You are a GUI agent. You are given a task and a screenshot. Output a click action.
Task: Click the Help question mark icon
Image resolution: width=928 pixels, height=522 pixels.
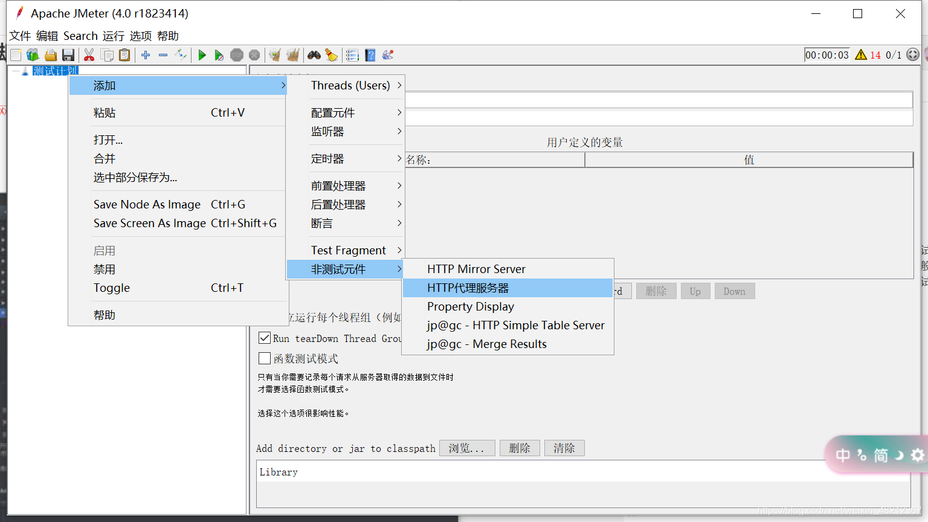tap(370, 55)
